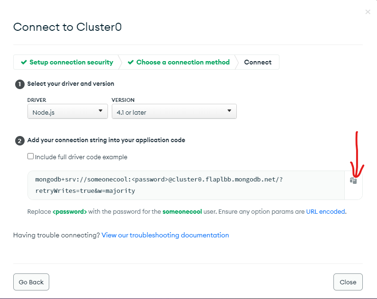Close the dialog with the X icon
Screen dimensions: 377x299
click(x=368, y=12)
